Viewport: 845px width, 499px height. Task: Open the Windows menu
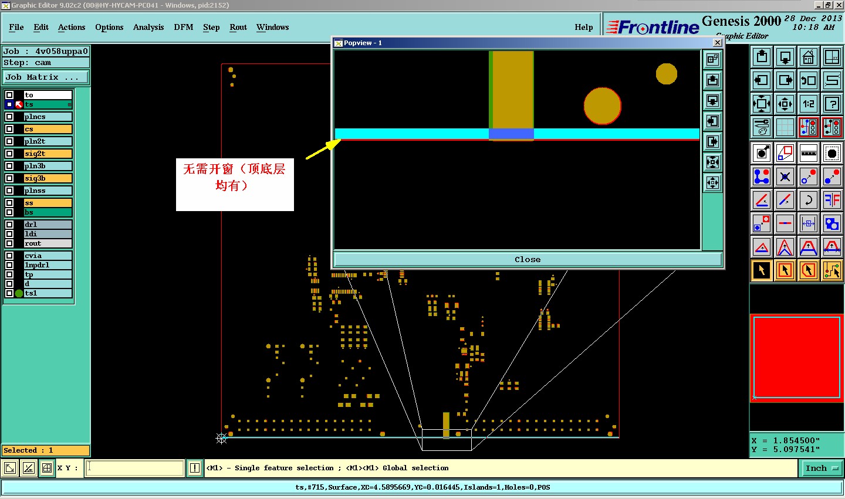pos(273,27)
